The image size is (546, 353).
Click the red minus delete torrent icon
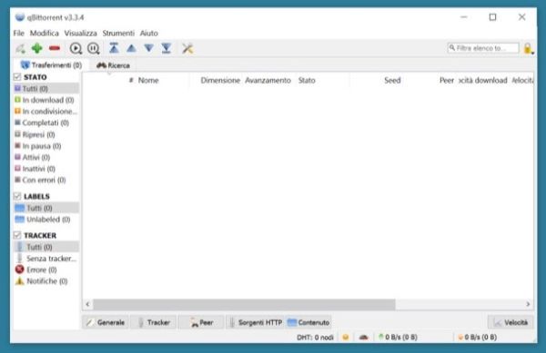[55, 48]
